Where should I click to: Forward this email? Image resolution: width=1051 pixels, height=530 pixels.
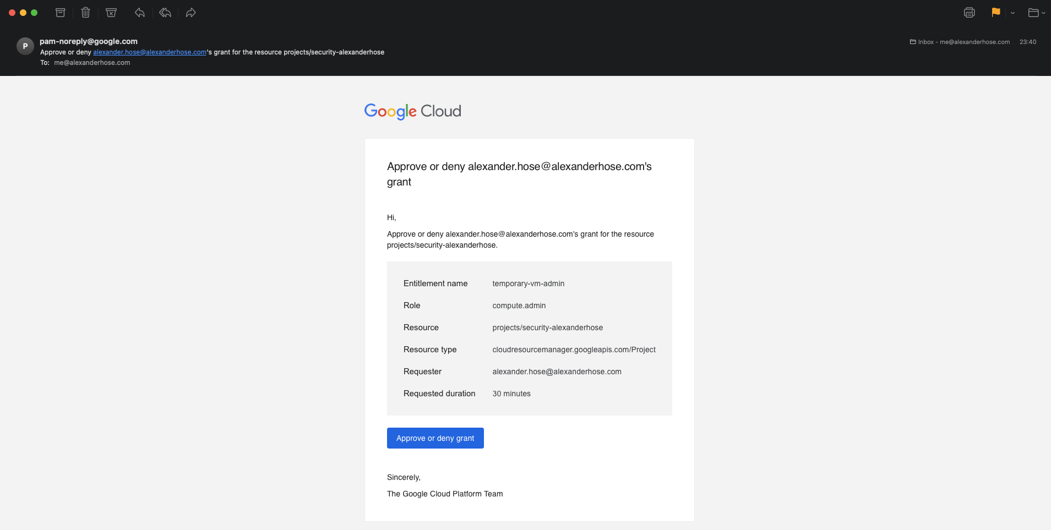click(190, 12)
